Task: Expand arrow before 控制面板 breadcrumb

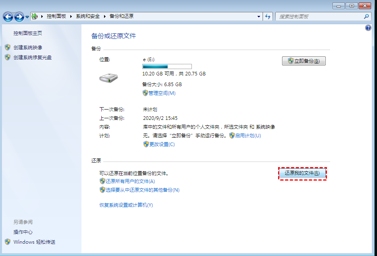Action: pos(42,17)
